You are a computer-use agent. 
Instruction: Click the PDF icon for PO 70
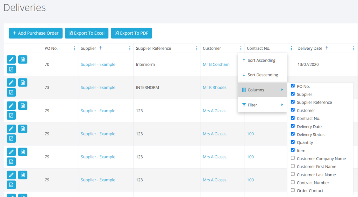[11, 69]
